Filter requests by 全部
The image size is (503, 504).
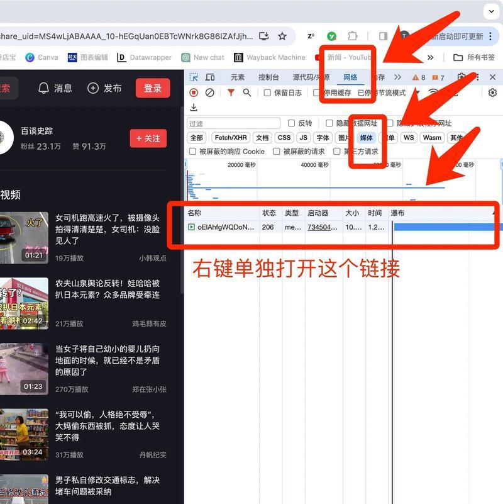(x=196, y=138)
